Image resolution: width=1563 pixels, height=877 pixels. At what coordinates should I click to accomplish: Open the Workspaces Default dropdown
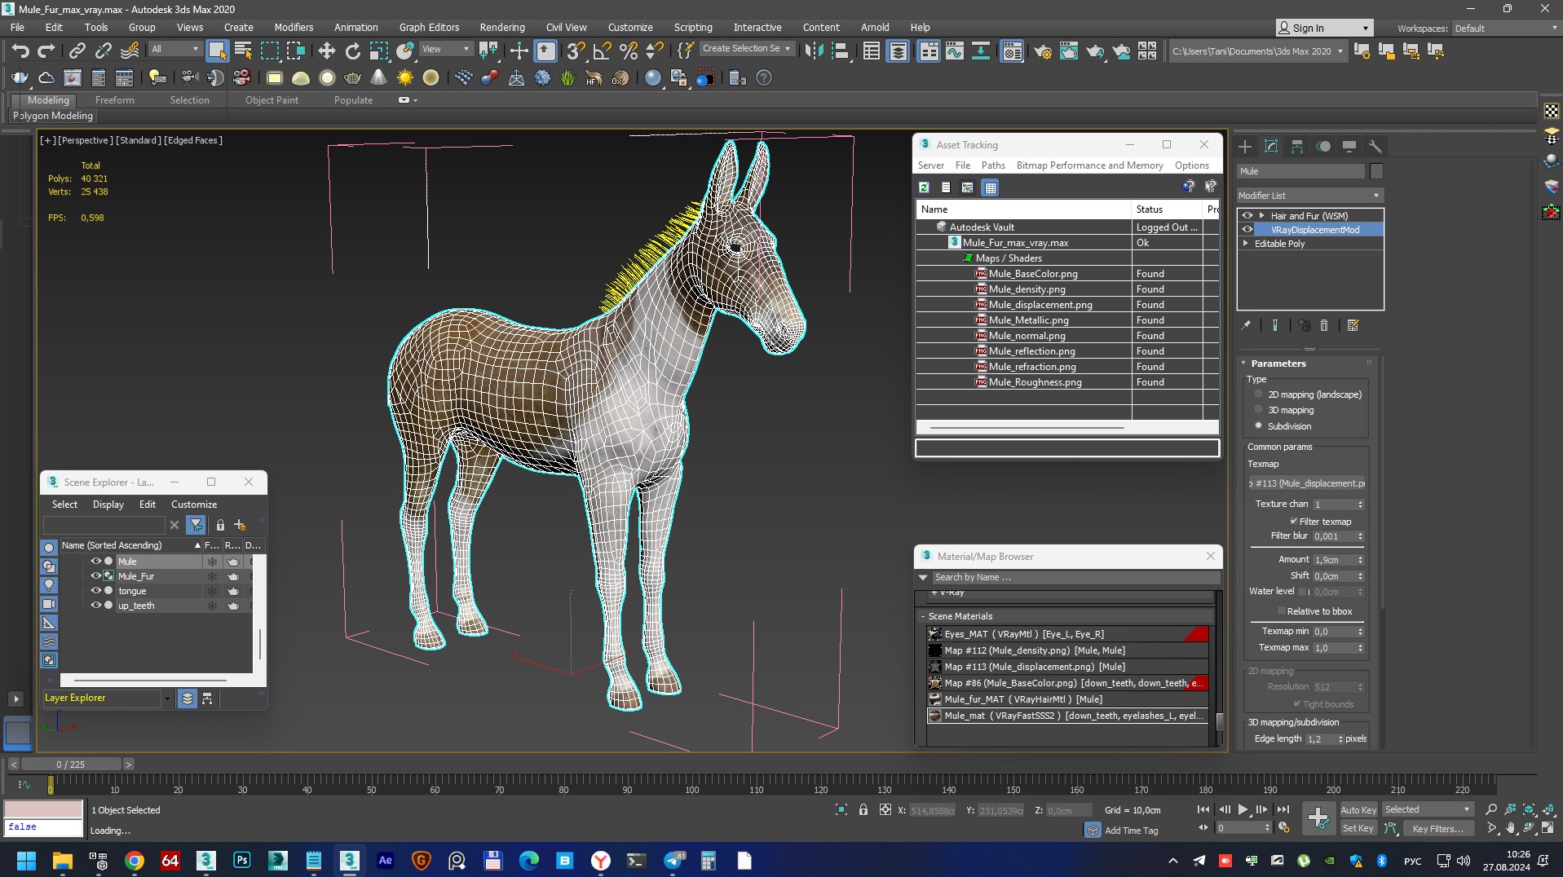tap(1505, 28)
